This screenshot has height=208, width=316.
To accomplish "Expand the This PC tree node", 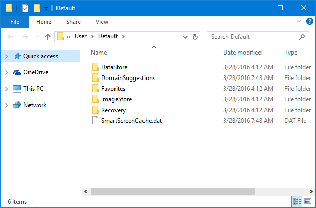I will pos(7,89).
